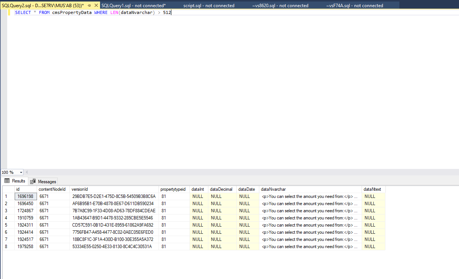Screen dimensions: 459x279
Task: Click id cell 1696198
Action: click(x=26, y=196)
